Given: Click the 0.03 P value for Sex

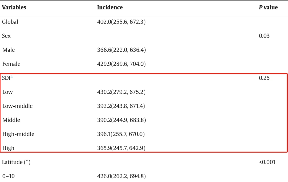Looking at the screenshot, I should point(264,36).
